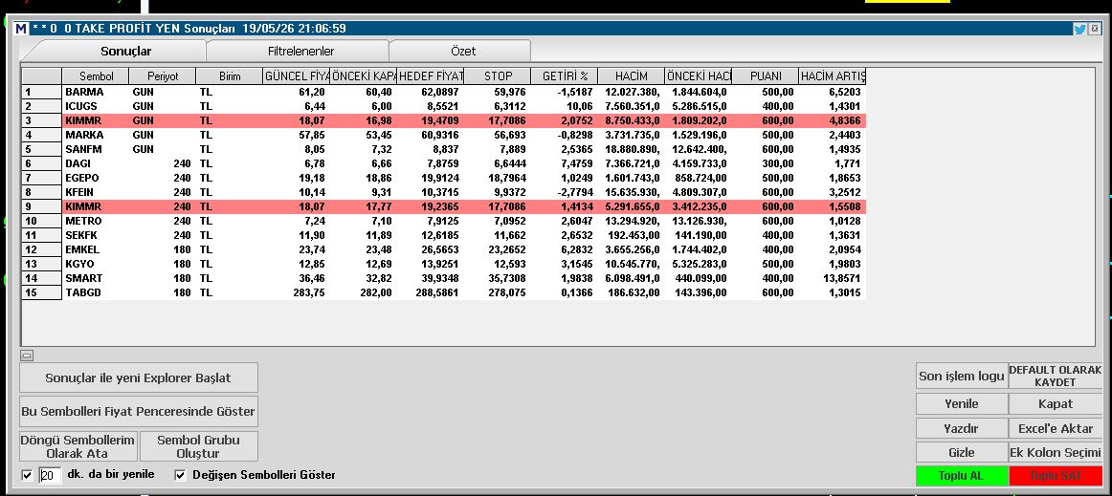The image size is (1112, 496).
Task: Select the TABGD symbol cell
Action: pos(96,292)
